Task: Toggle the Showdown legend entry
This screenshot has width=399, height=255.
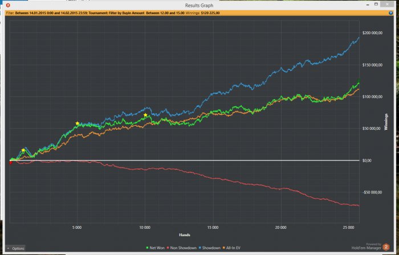Action: (x=210, y=248)
